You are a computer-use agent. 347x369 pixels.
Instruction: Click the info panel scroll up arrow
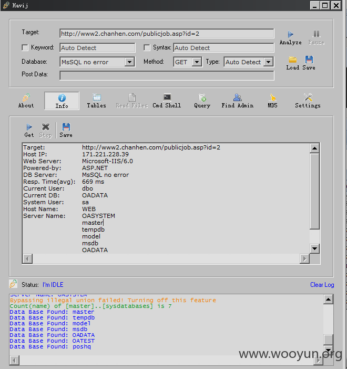point(314,148)
